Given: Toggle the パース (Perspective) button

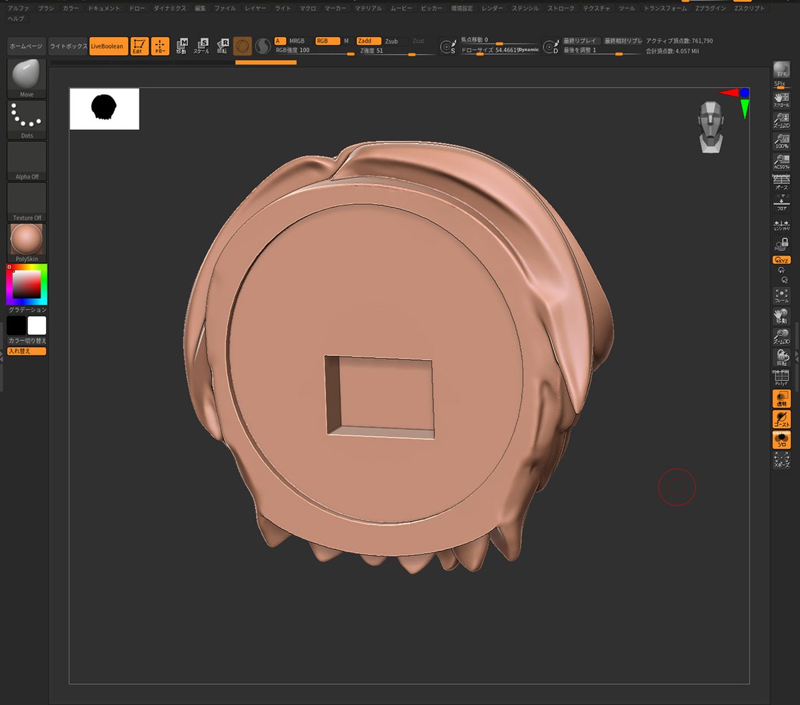Looking at the screenshot, I should click(x=781, y=182).
